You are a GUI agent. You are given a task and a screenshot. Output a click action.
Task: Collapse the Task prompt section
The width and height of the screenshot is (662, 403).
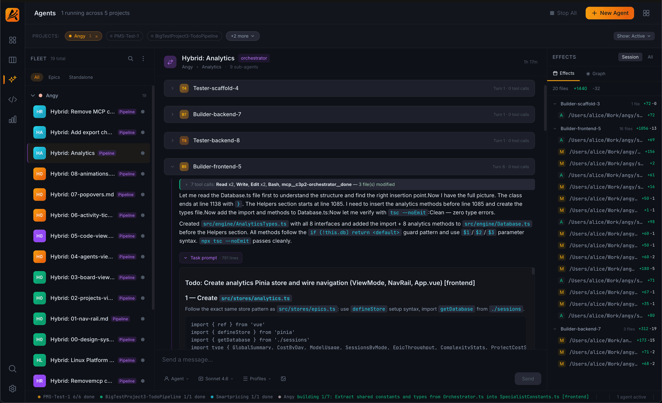click(x=203, y=258)
